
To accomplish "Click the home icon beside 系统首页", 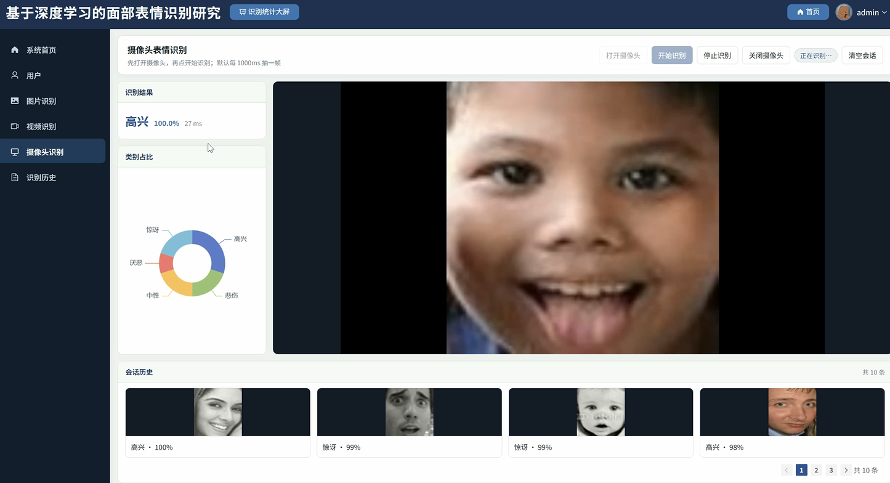I will (x=15, y=50).
